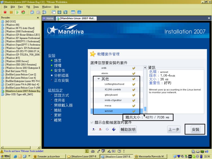Click the 安裝 install button

[x=196, y=130]
